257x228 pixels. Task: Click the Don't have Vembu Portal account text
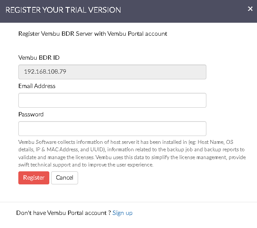tap(64, 213)
